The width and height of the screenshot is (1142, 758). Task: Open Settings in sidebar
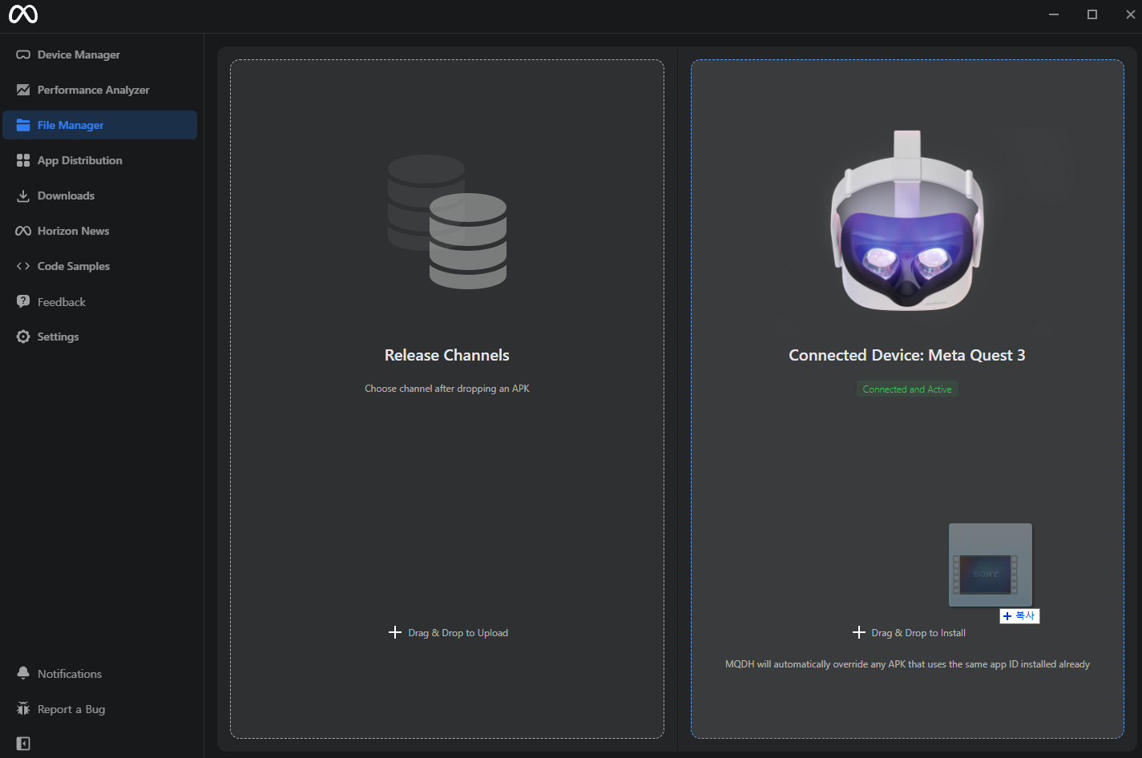(x=100, y=337)
